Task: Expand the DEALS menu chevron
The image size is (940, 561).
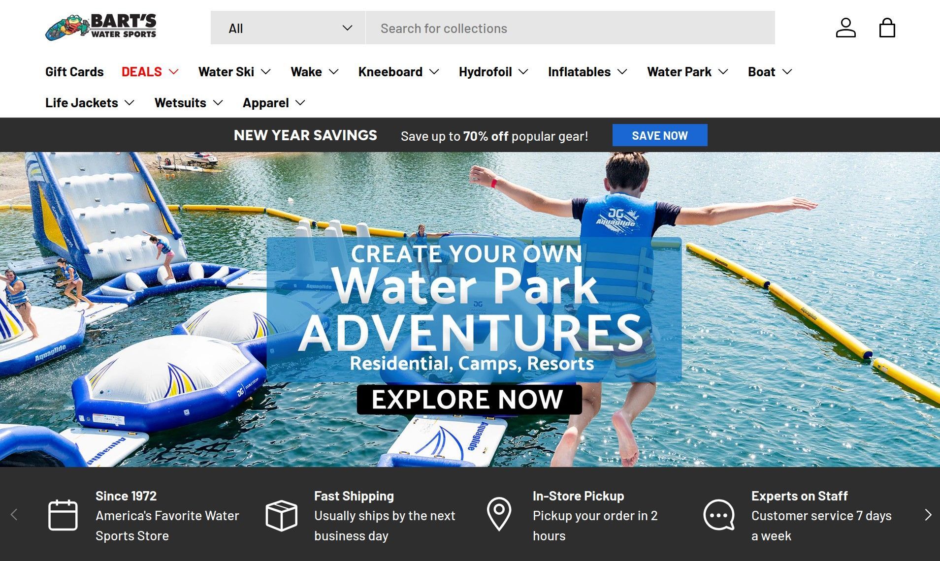Action: click(x=173, y=72)
